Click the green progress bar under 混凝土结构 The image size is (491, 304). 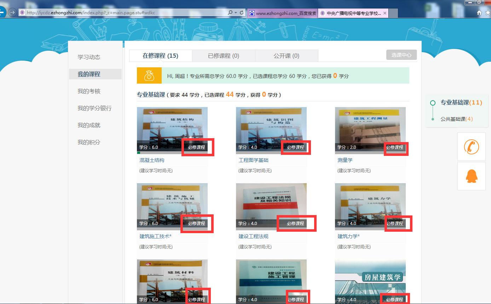138,153
